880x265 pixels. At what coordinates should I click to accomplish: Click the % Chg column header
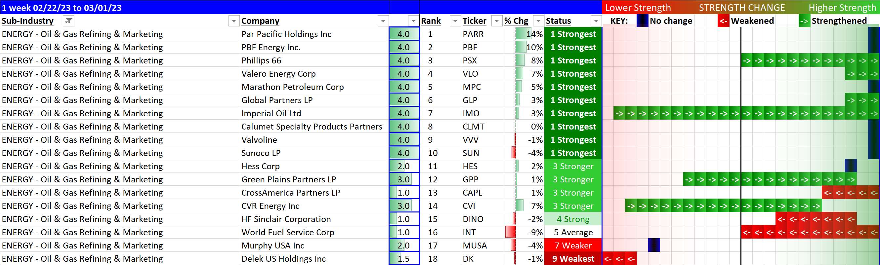516,21
